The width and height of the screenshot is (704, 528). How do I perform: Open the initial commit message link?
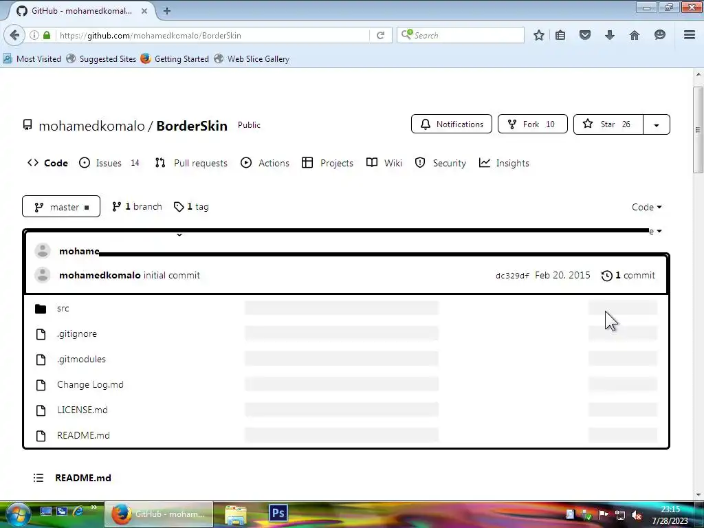pyautogui.click(x=171, y=275)
